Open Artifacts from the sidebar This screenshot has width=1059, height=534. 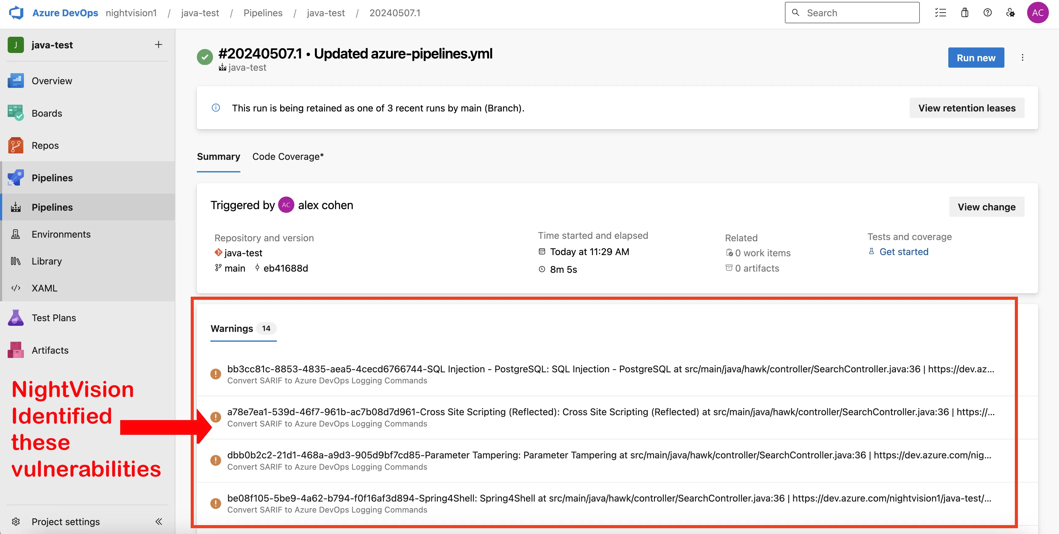pos(87,350)
